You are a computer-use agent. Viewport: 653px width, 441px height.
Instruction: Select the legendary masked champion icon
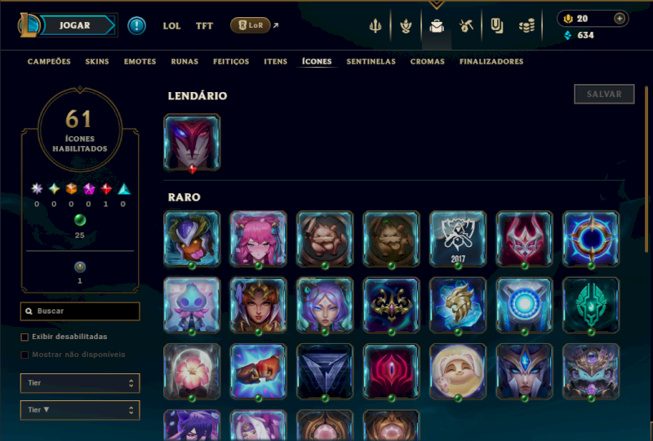point(192,143)
